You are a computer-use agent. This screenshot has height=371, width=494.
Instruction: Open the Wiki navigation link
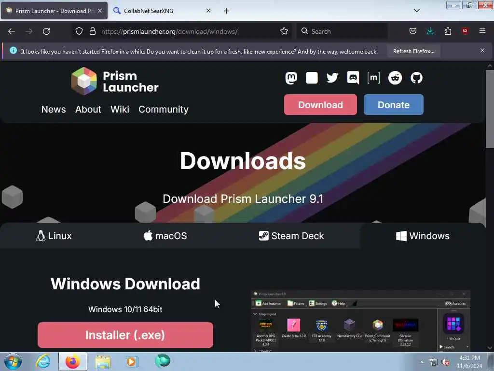point(120,109)
